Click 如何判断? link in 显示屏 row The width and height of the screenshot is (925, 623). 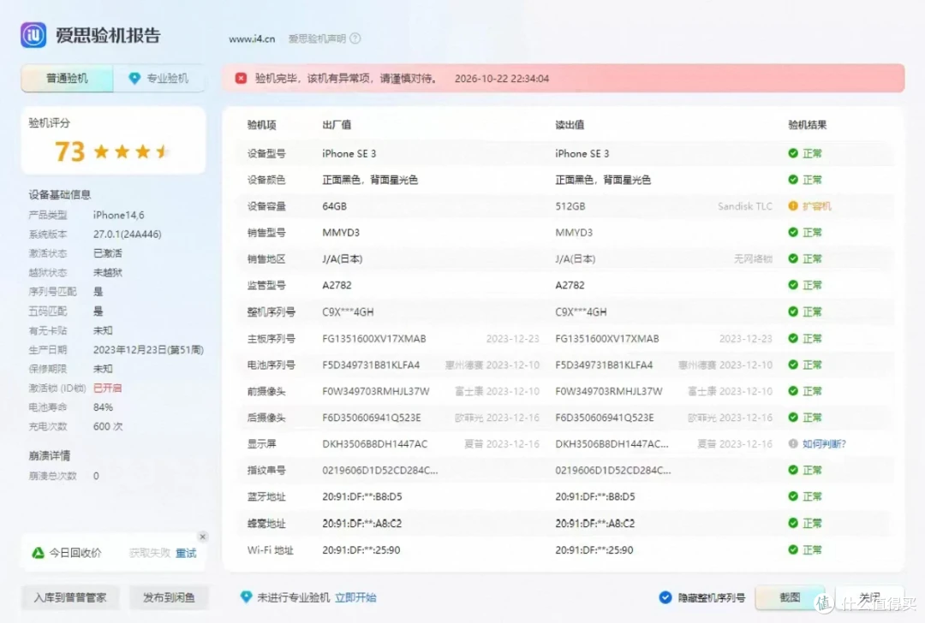pos(824,444)
